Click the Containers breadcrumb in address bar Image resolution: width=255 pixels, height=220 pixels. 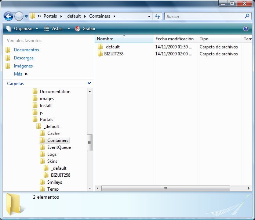pos(99,16)
